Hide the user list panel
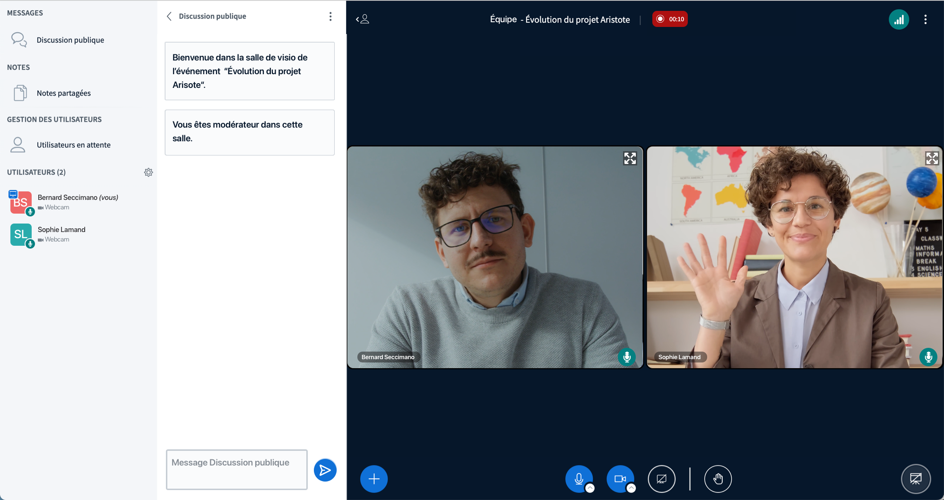Image resolution: width=944 pixels, height=500 pixels. [362, 19]
